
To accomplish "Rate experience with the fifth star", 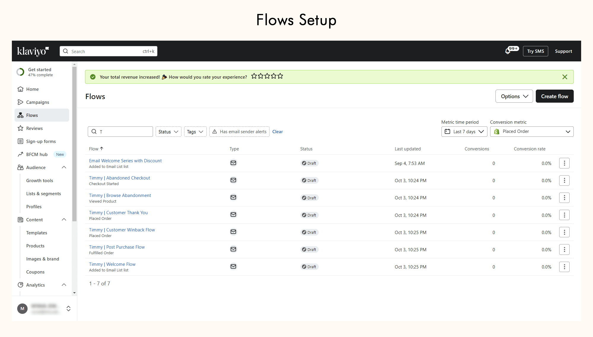I will [x=280, y=76].
